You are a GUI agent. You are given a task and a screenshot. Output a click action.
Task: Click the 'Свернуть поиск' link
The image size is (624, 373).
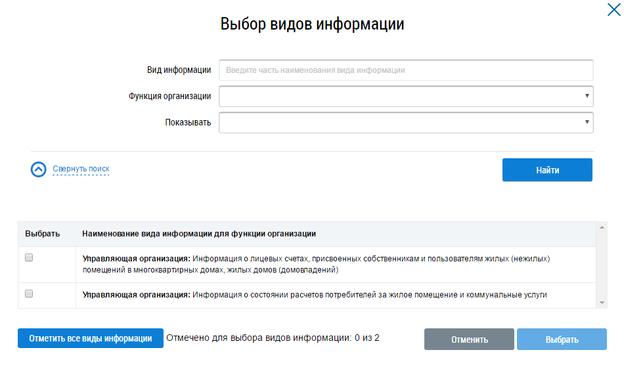[81, 169]
